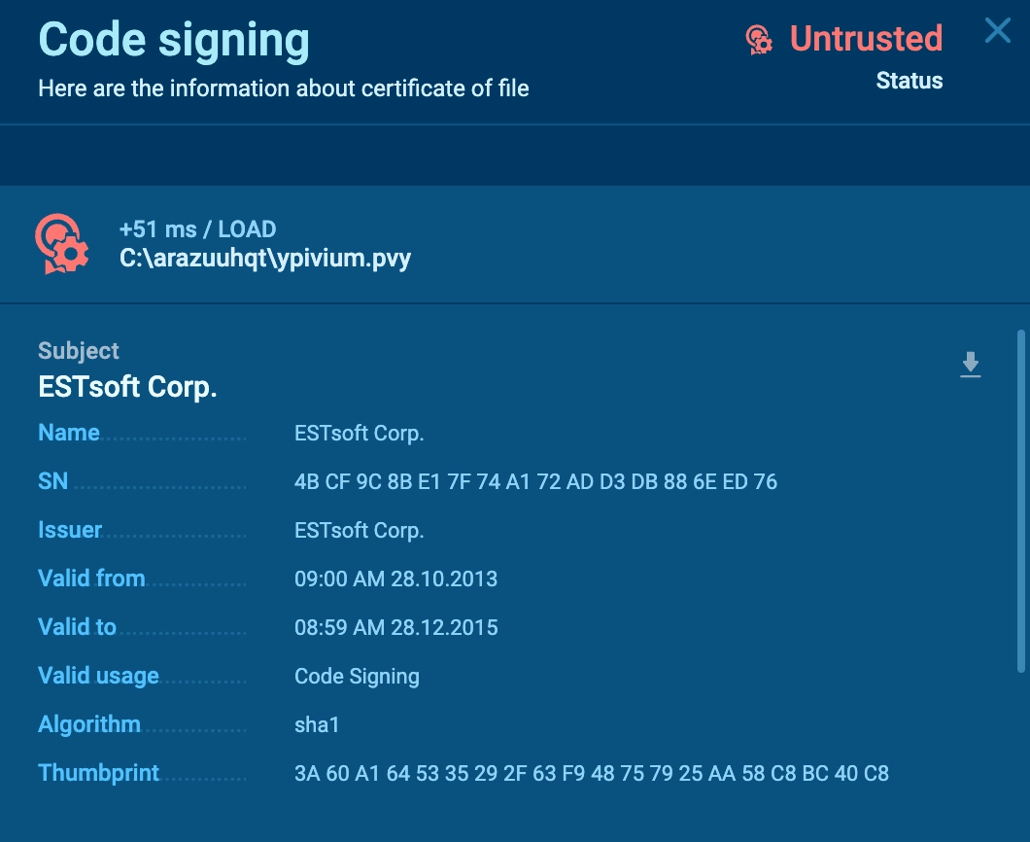Select the ypivium.pvy file path

tap(265, 259)
